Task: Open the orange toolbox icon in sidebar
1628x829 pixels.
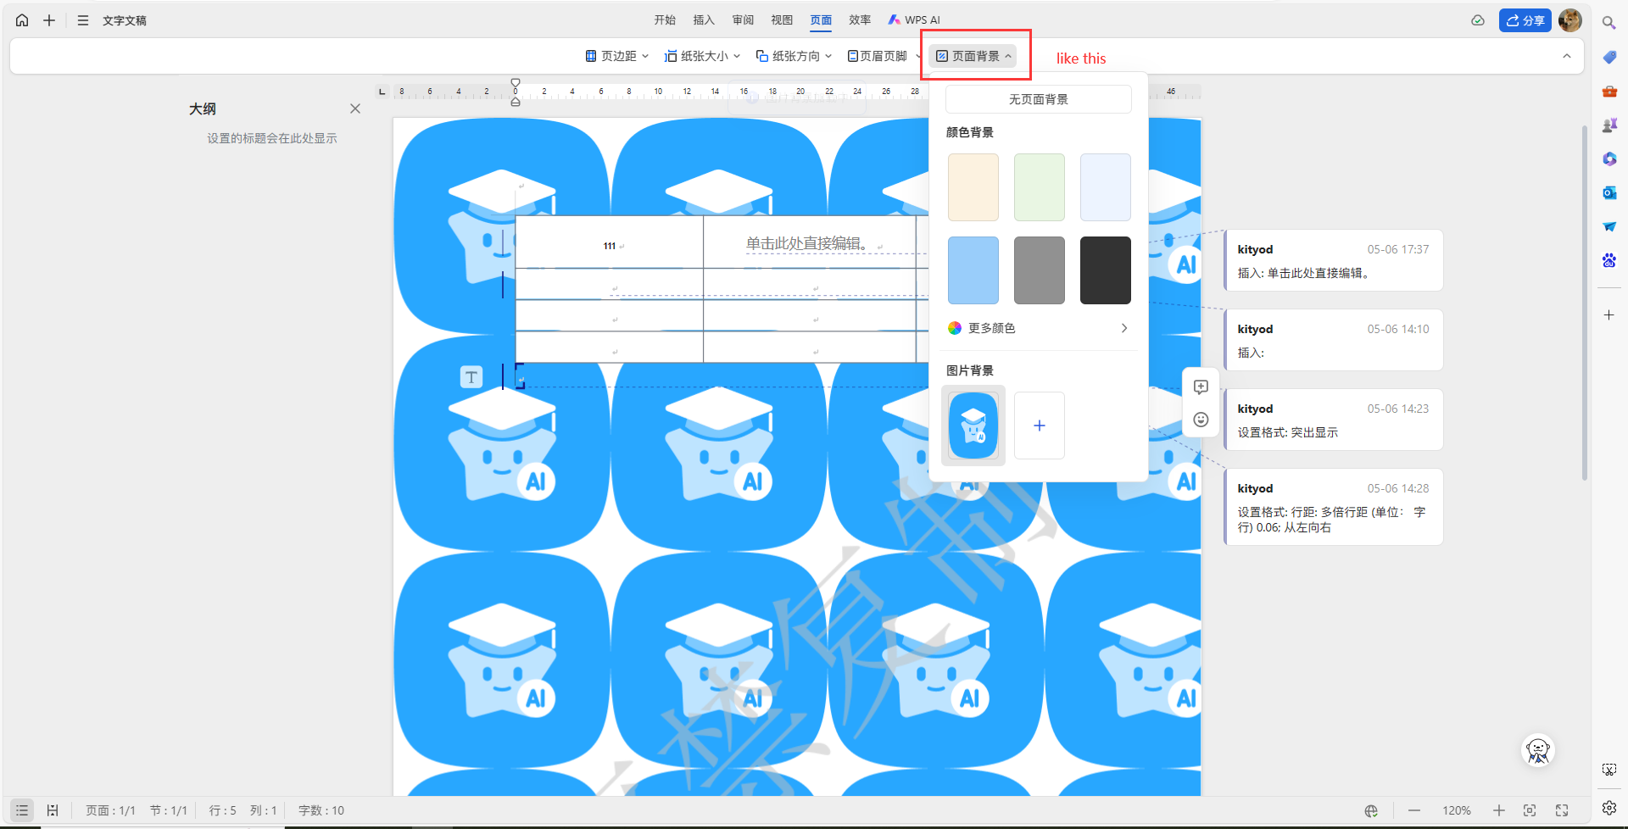Action: coord(1608,91)
